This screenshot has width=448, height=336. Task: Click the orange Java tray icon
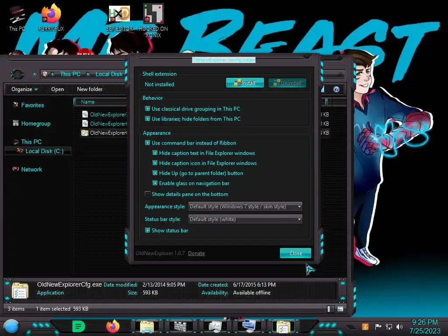[365, 326]
